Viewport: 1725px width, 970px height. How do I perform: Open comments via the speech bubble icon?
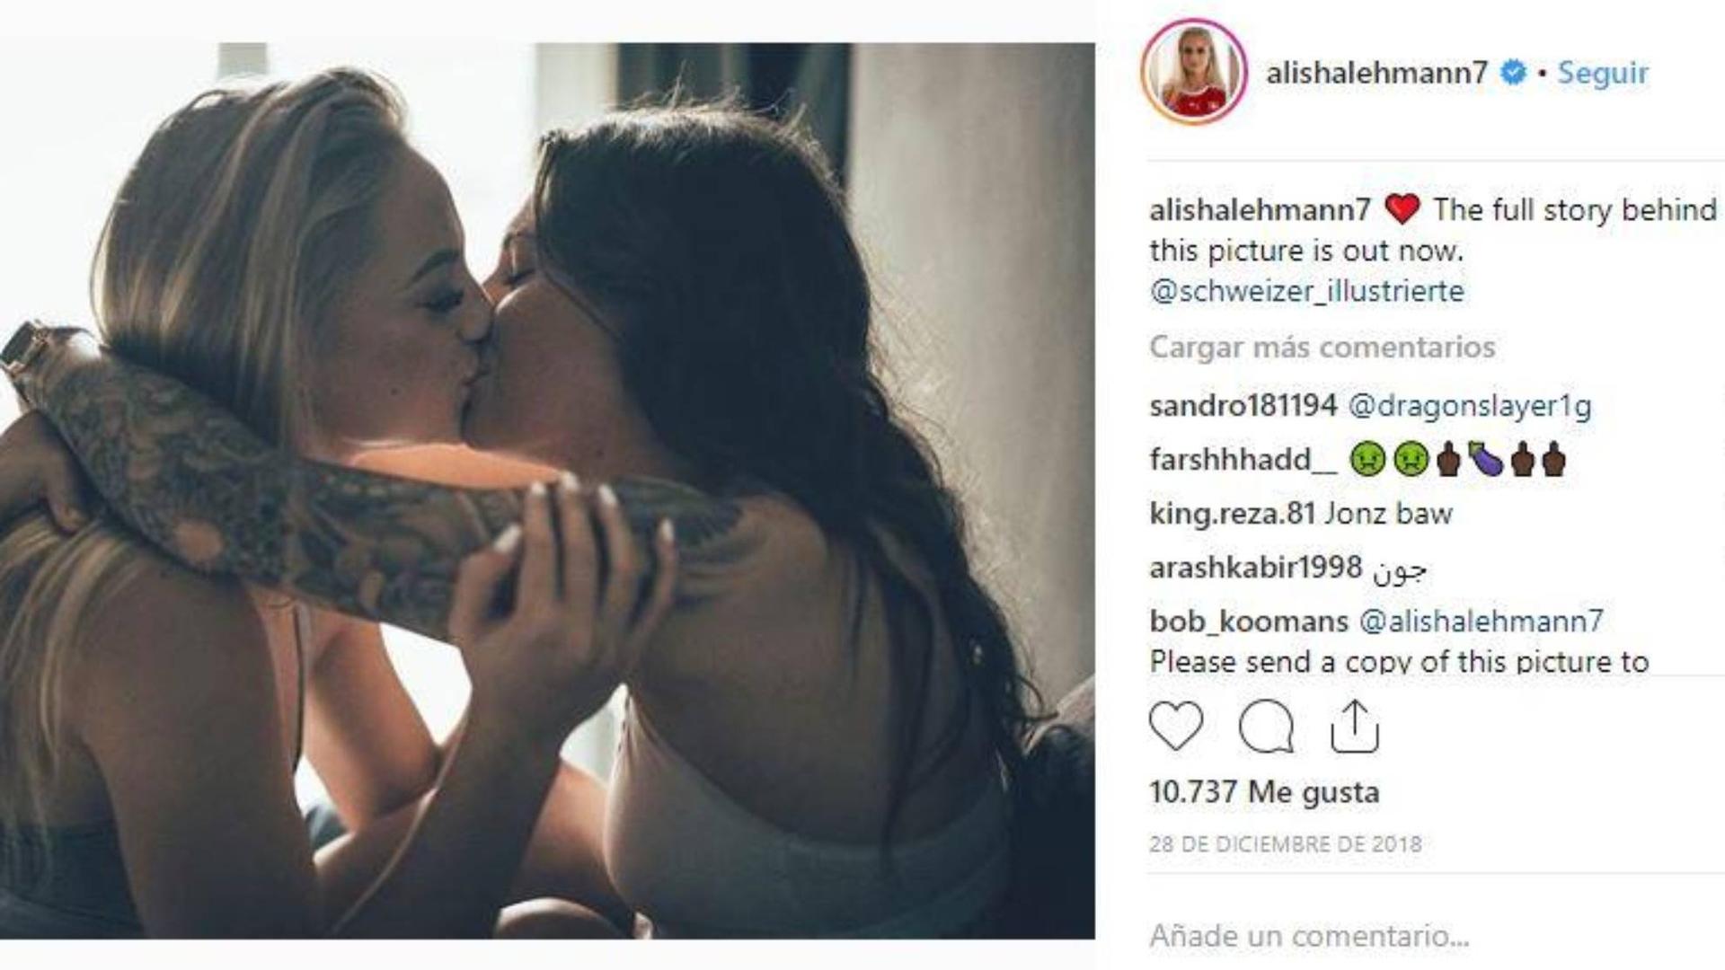[x=1266, y=726]
